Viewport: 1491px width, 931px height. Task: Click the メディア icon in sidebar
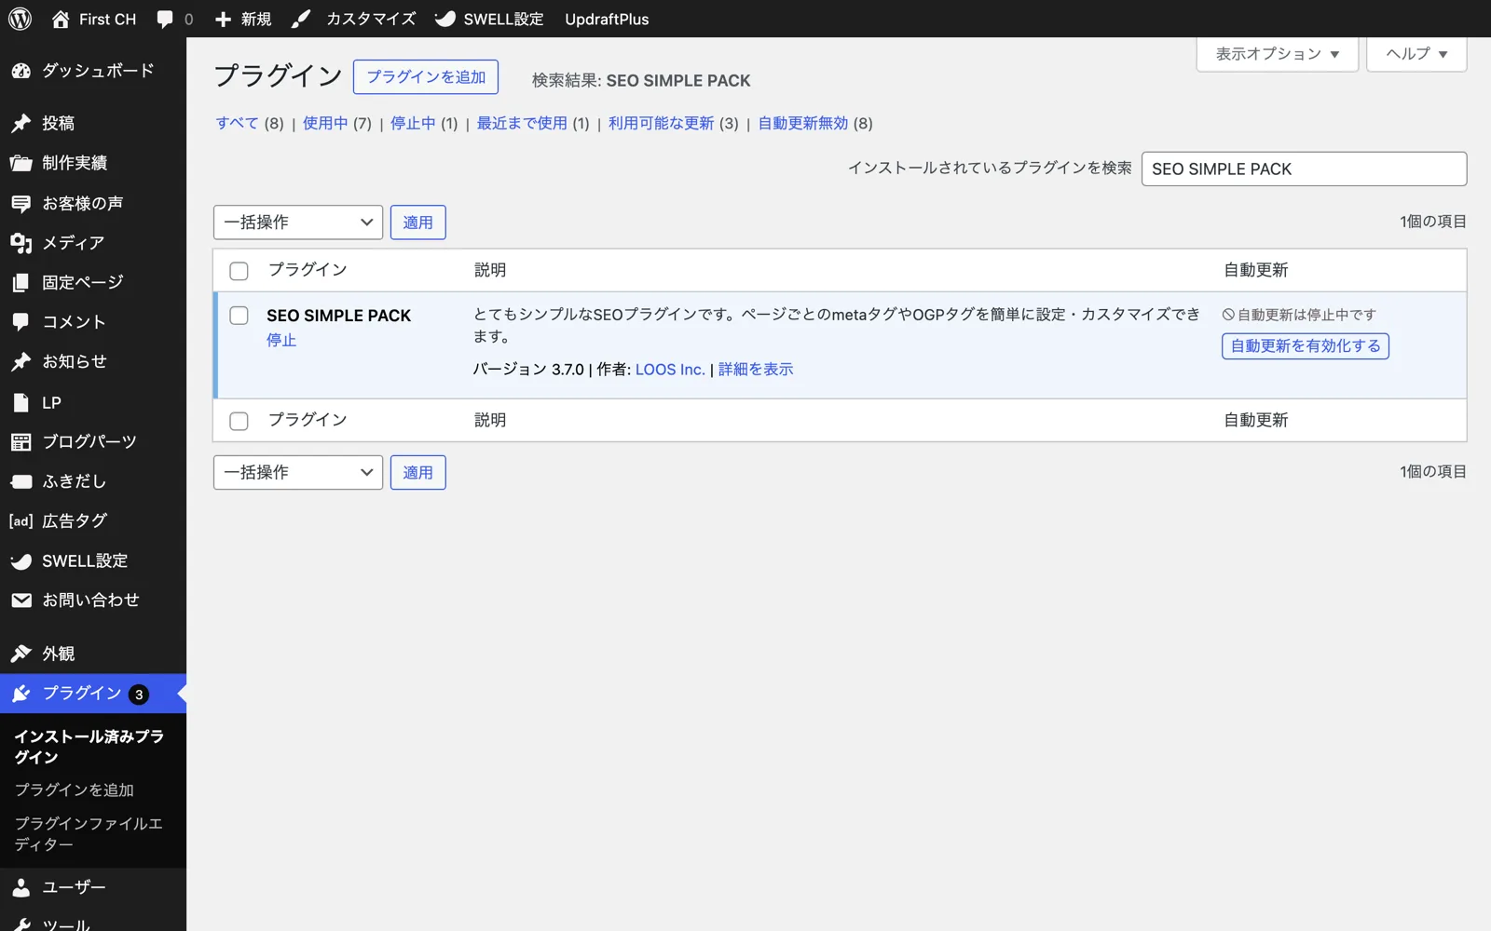tap(21, 243)
